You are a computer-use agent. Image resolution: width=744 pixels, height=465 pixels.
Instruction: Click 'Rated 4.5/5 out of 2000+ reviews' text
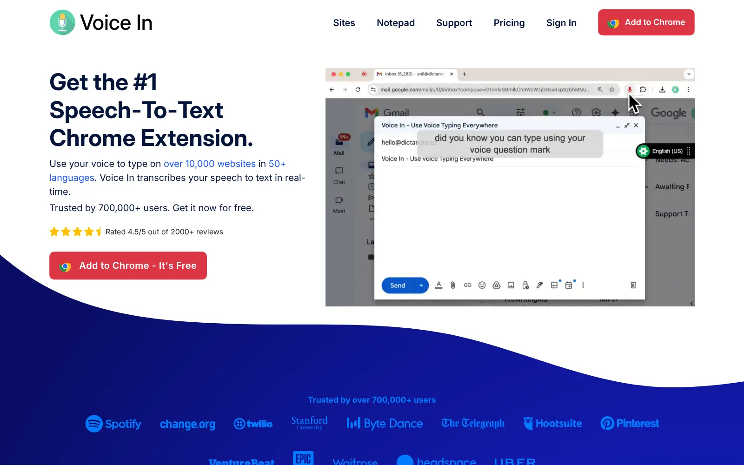coord(164,232)
